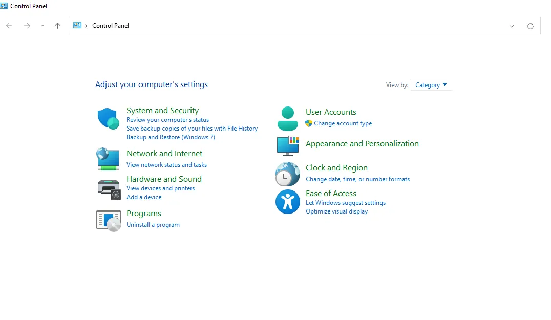
Task: Click Optimize visual display link
Action: 336,211
